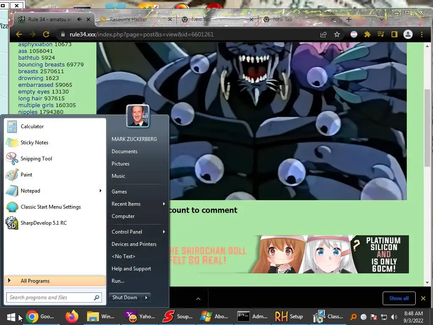Bookmark this page with the star icon
Screen dimensions: 433x325
337,34
